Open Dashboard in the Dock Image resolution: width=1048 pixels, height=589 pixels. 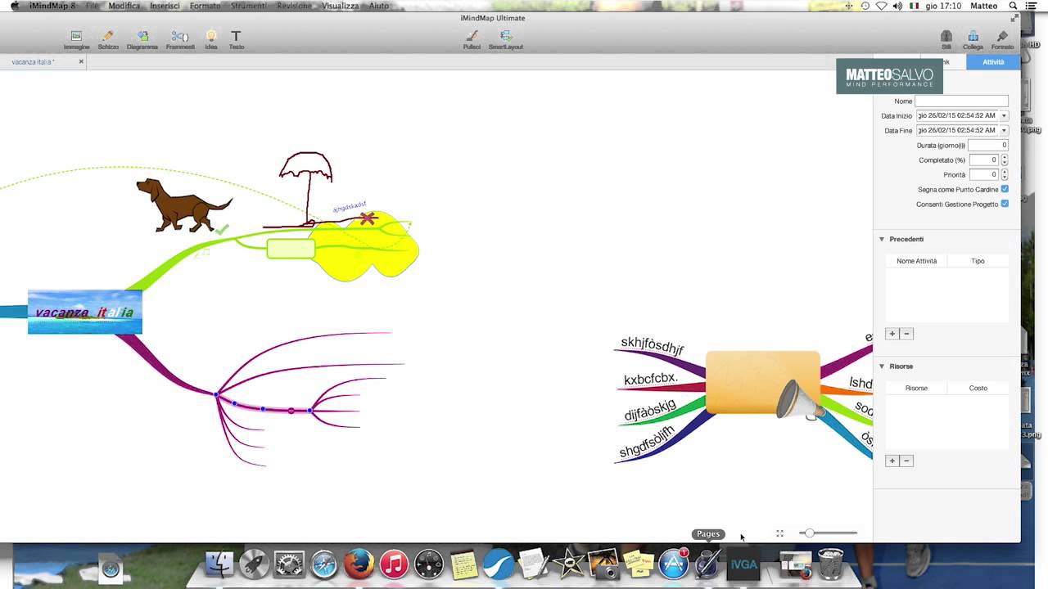coord(429,564)
